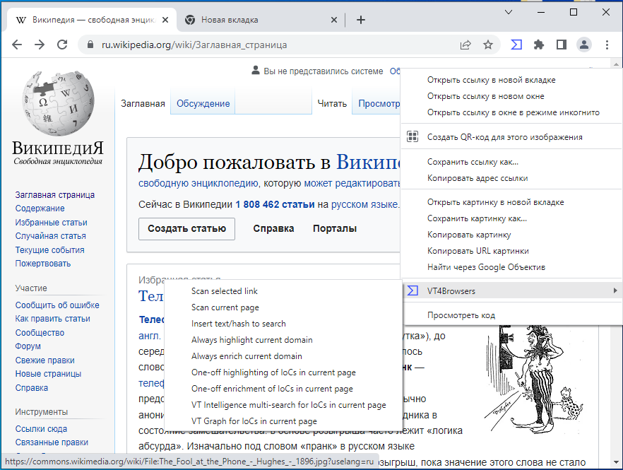Close the Википедия tab

(x=165, y=20)
